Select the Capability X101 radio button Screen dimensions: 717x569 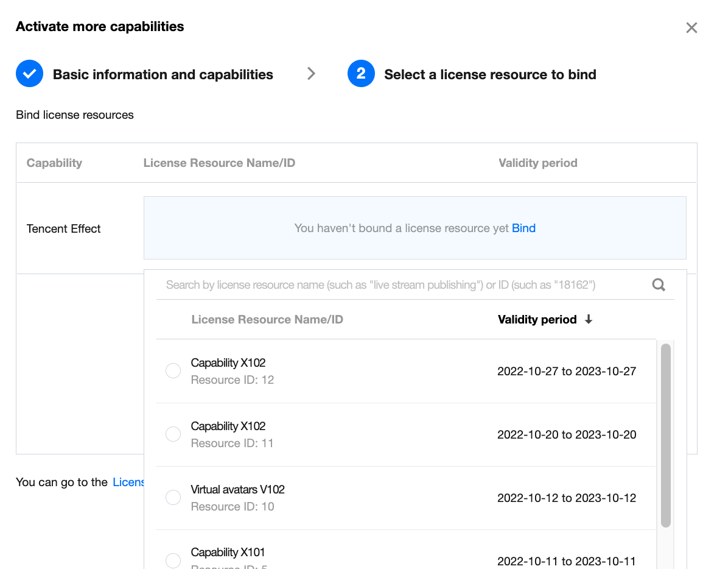coord(173,560)
